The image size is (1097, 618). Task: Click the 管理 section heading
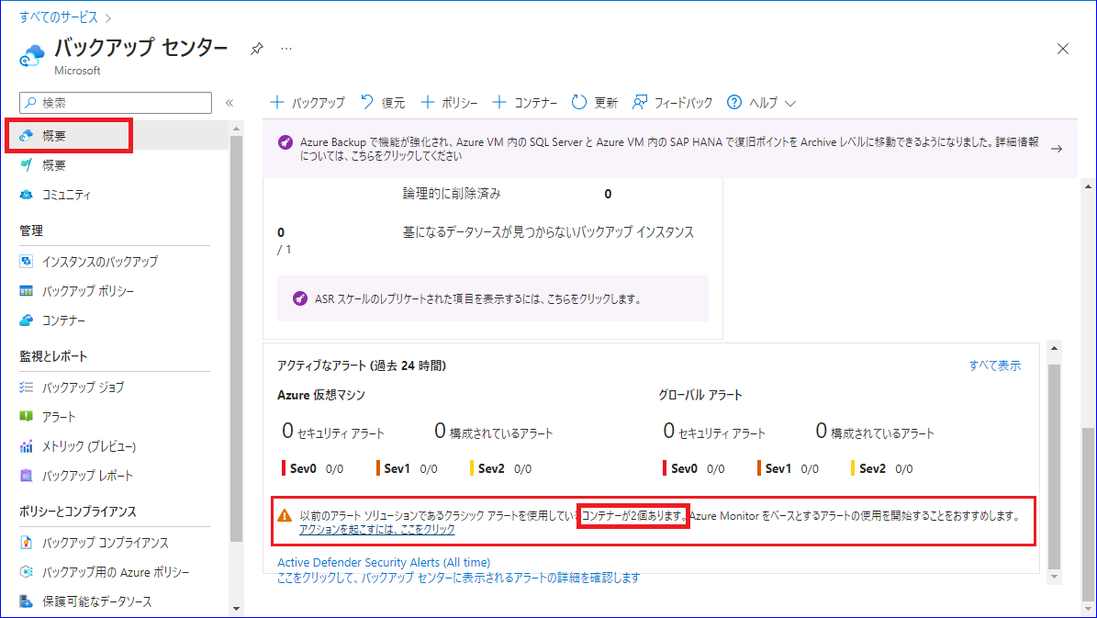point(31,231)
